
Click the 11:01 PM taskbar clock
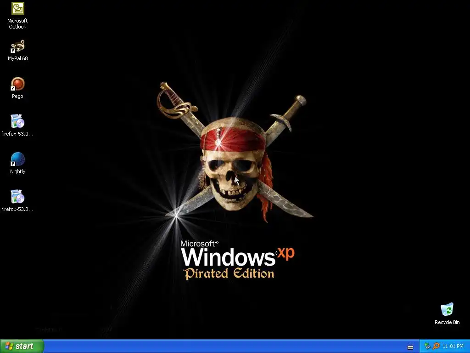click(453, 346)
